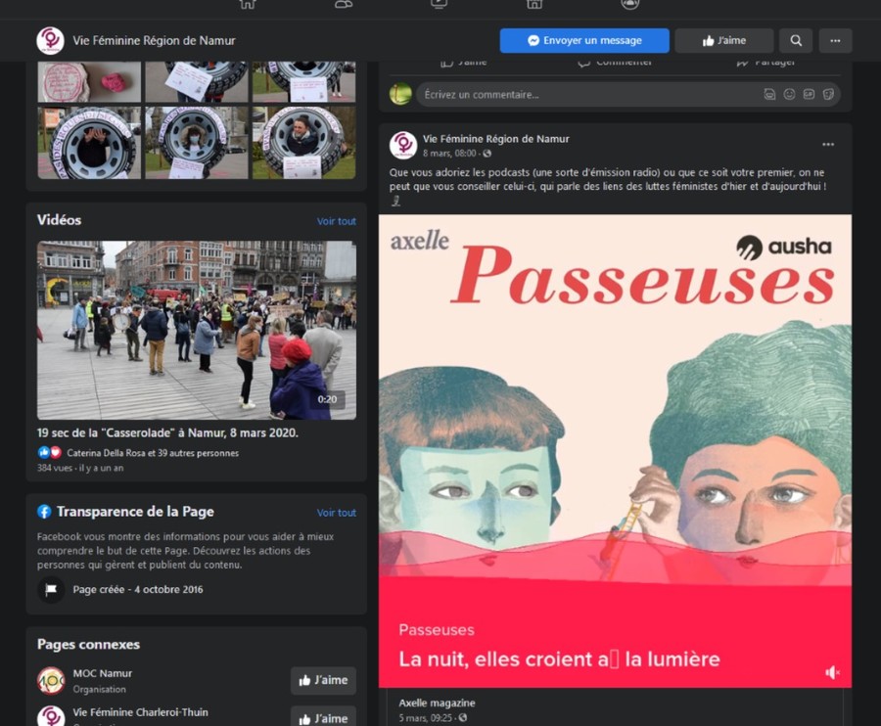Open the Passeuses podcast image
The width and height of the screenshot is (881, 726).
pyautogui.click(x=616, y=451)
